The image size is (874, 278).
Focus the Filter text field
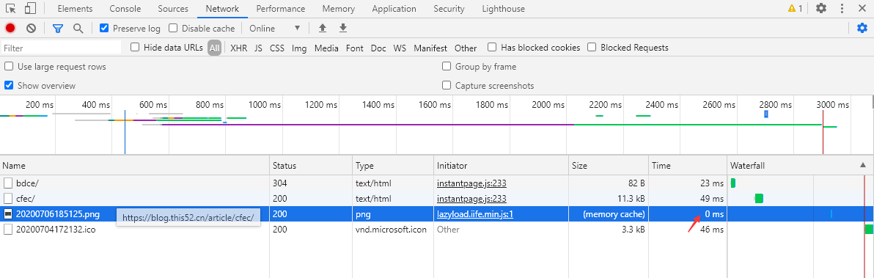62,48
